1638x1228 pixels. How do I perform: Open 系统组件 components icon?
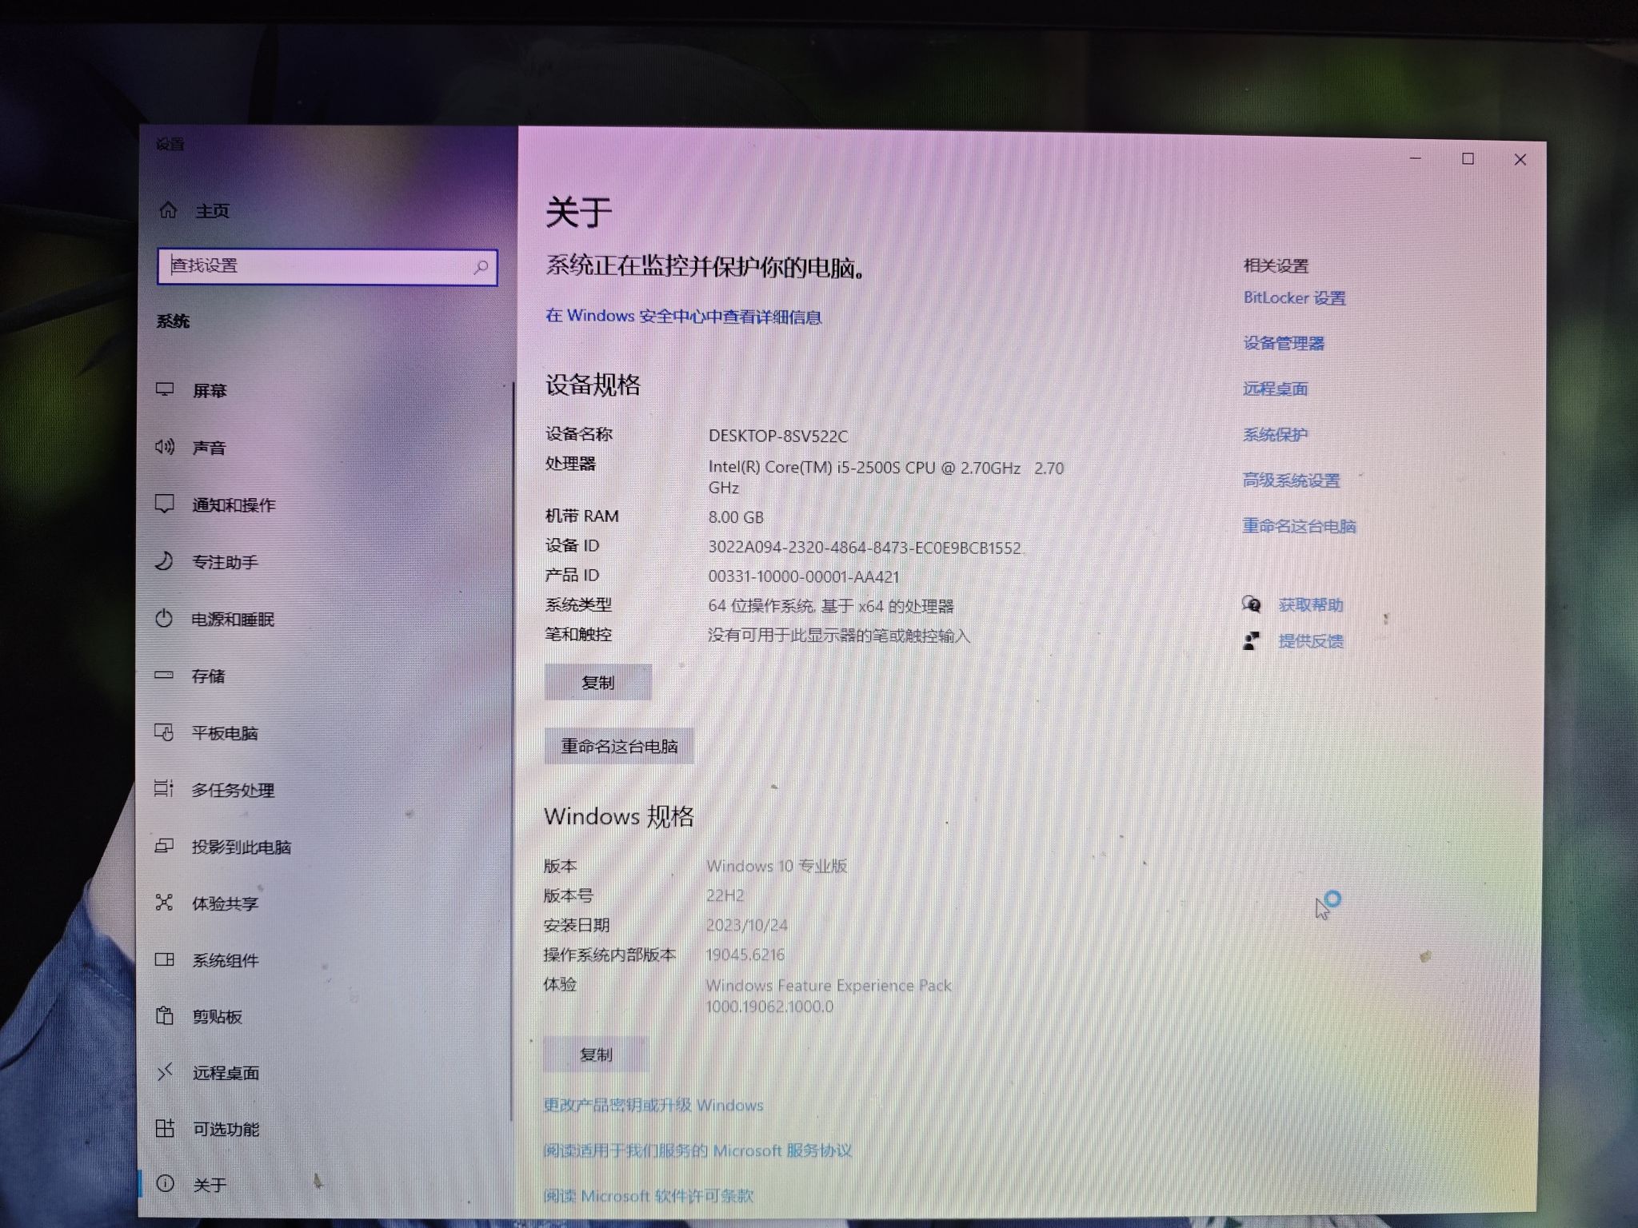click(x=165, y=959)
